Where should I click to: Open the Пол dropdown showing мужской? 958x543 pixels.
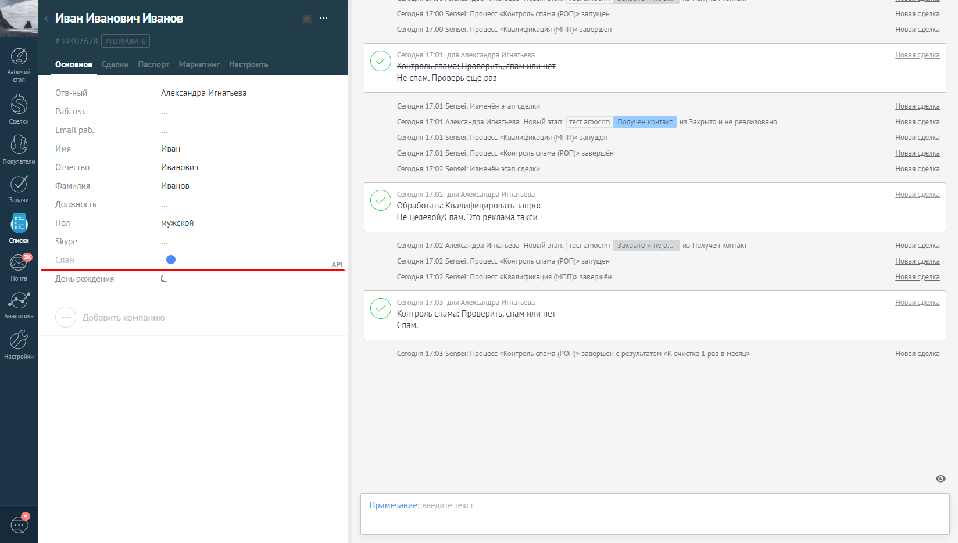[x=177, y=223]
